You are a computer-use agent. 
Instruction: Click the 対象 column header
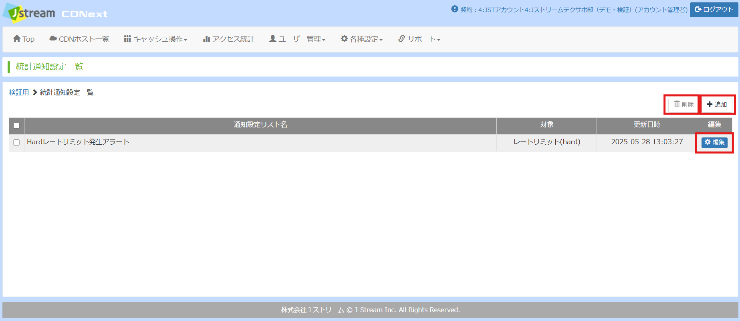coord(546,125)
